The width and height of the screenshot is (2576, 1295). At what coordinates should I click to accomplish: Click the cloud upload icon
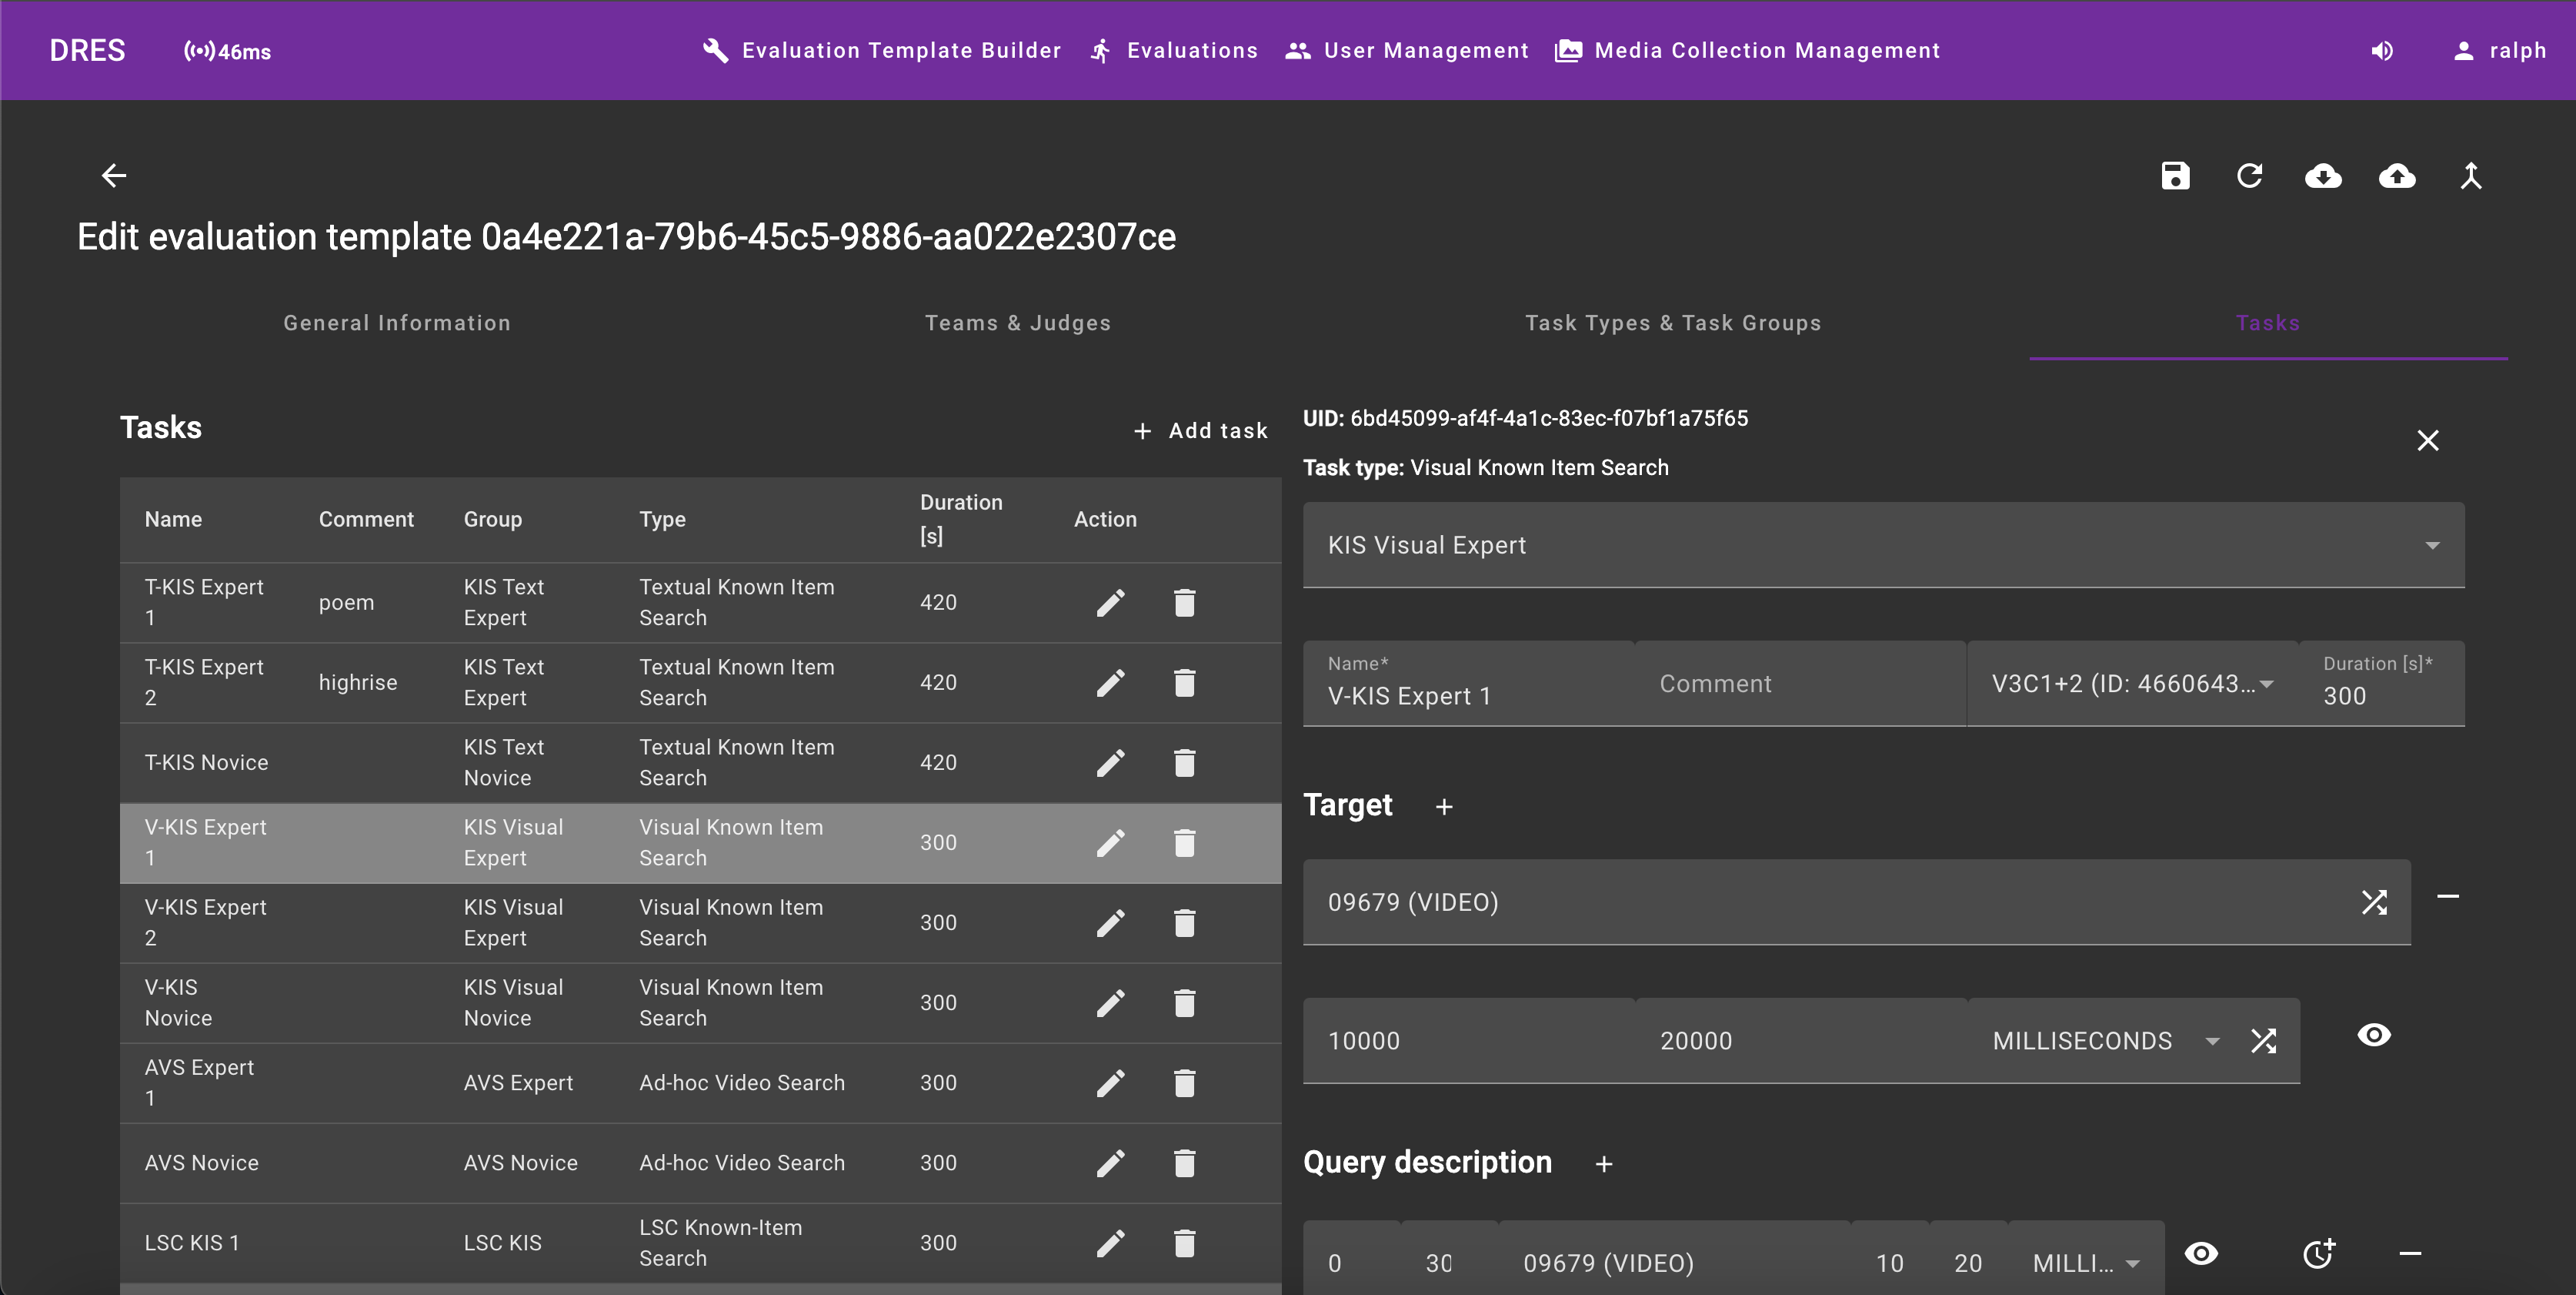coord(2397,176)
